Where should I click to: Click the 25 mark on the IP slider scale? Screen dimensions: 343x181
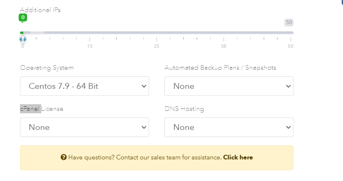pos(157,46)
